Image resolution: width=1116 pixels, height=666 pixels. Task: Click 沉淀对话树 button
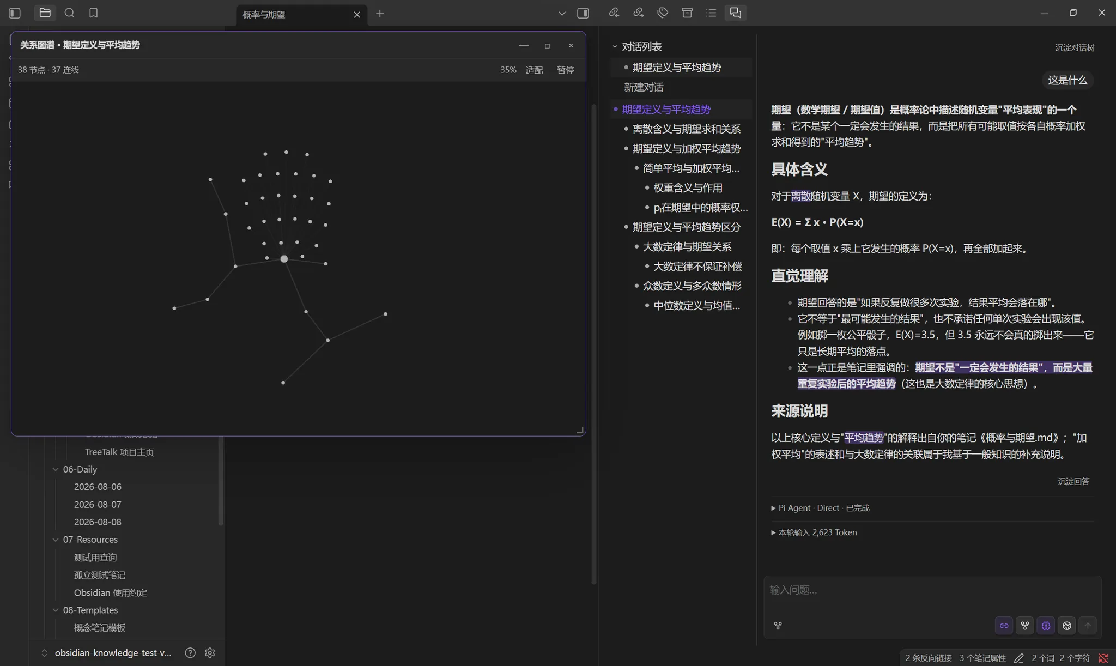click(x=1075, y=47)
